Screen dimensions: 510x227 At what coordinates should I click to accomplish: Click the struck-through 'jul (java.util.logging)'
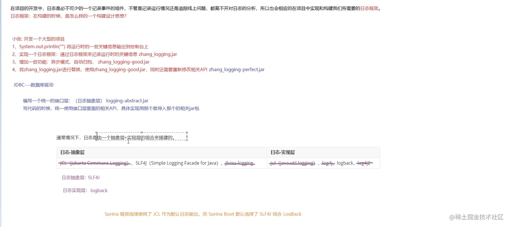point(293,163)
